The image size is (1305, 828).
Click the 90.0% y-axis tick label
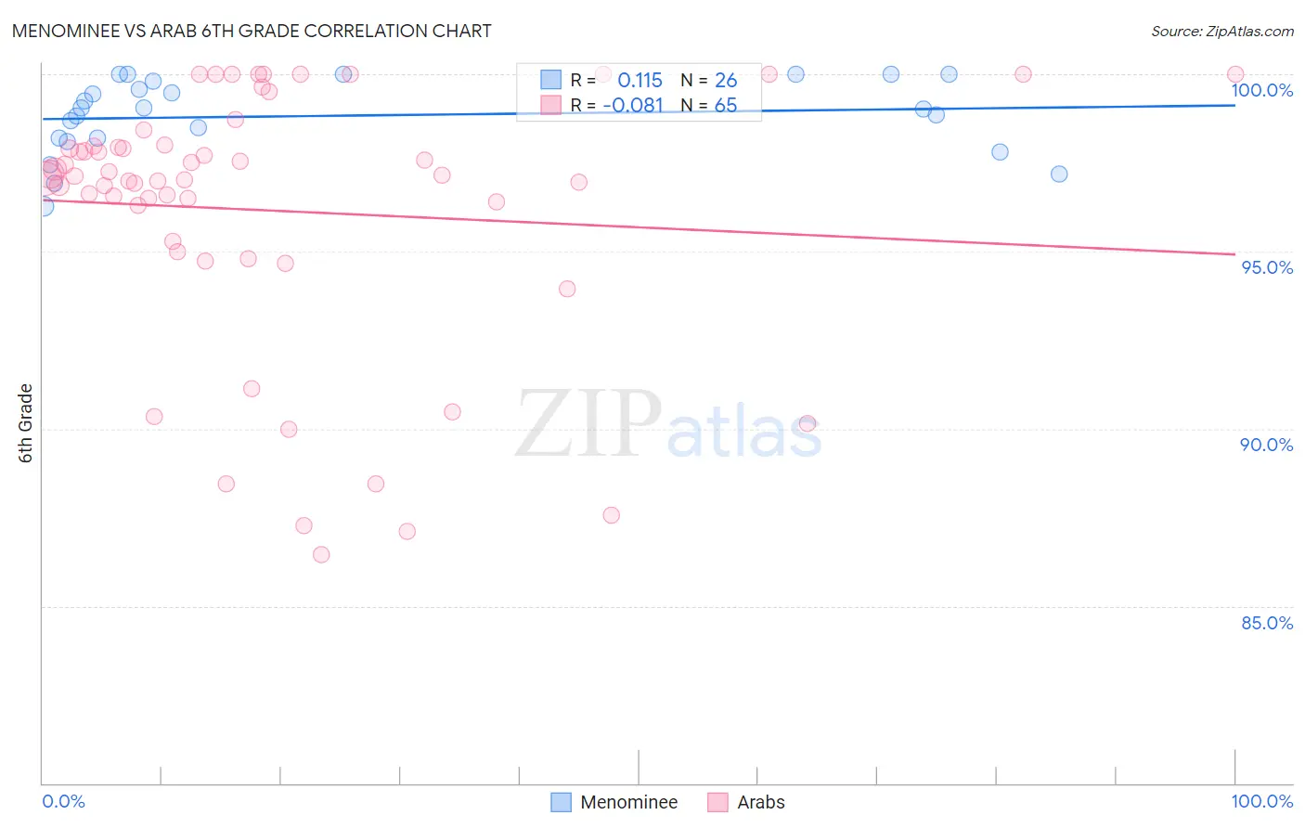[1267, 445]
